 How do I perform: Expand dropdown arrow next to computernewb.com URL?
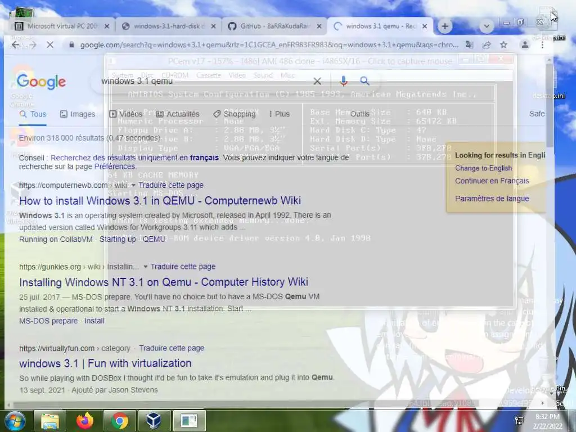133,185
